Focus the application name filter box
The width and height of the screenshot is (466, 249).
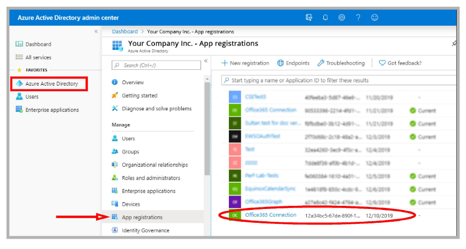point(339,80)
